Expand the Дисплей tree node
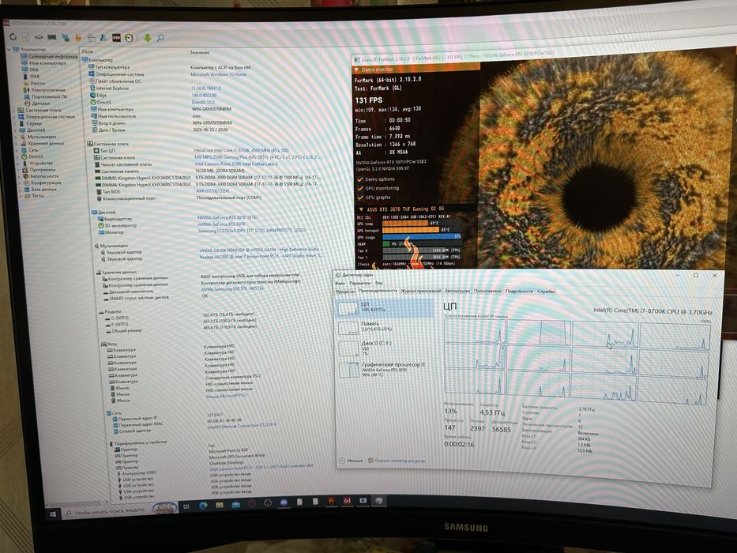The image size is (737, 553). (x=15, y=130)
